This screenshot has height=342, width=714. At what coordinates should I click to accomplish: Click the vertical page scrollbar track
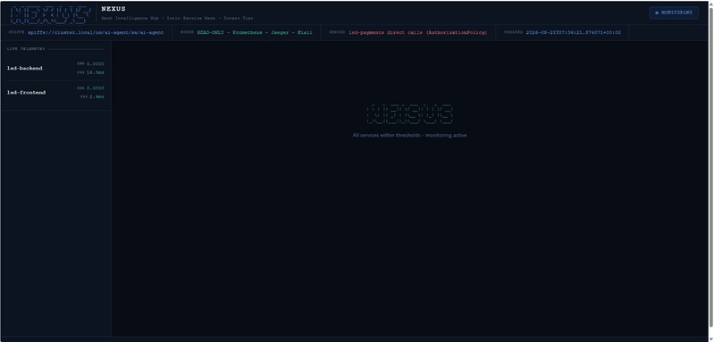[710, 171]
